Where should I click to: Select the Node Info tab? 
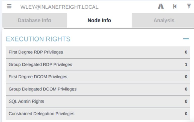coord(99,21)
